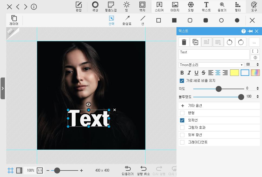Screen dimensions: 262x177
Task: Disable the 외곽선 (outline) checkbox
Action: pos(182,120)
